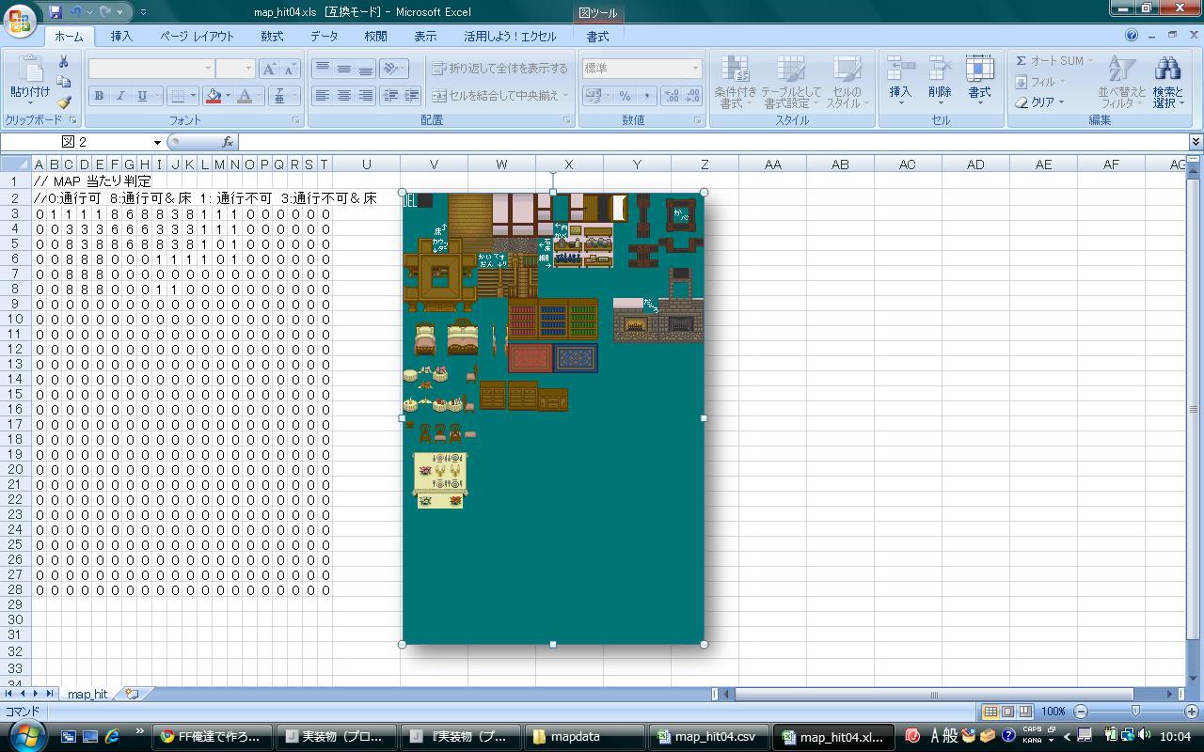Click the comma style button

pos(646,96)
